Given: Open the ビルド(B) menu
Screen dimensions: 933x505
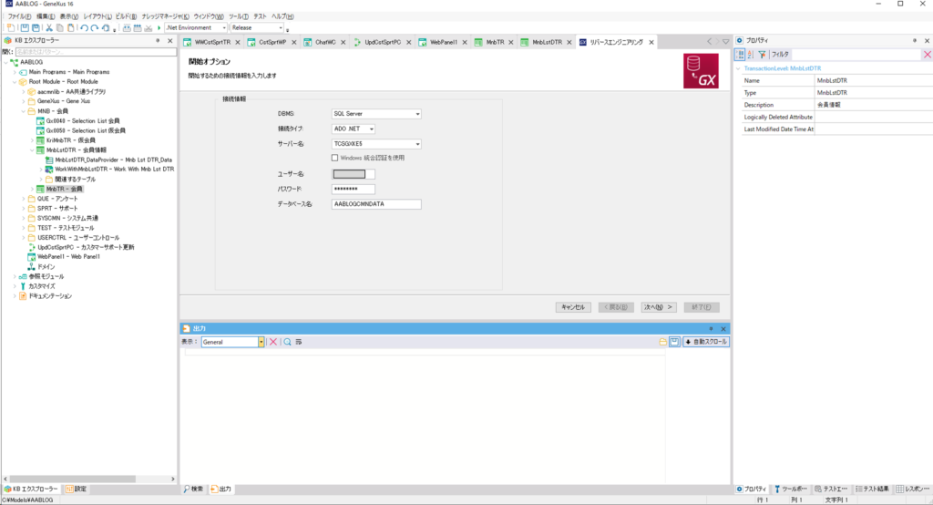Looking at the screenshot, I should [126, 16].
